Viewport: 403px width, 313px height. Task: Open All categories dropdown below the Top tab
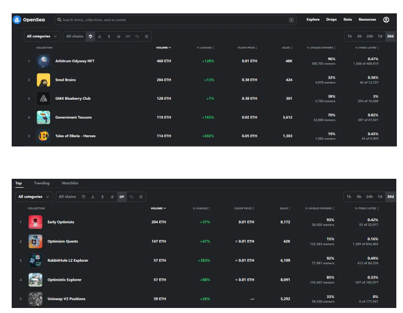(x=34, y=197)
